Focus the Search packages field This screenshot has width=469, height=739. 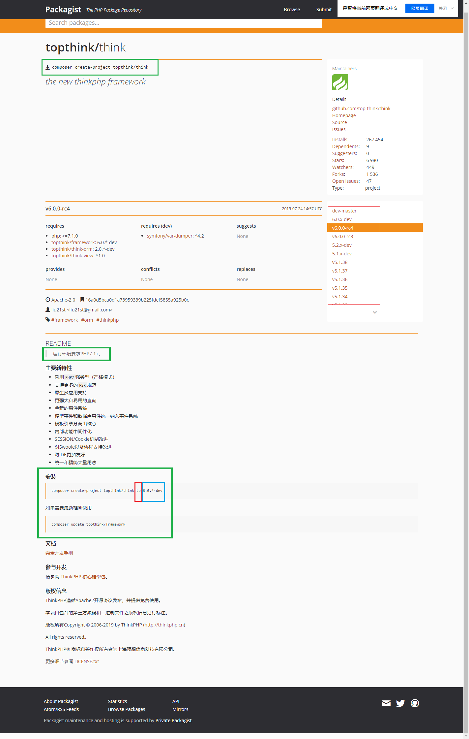[184, 23]
